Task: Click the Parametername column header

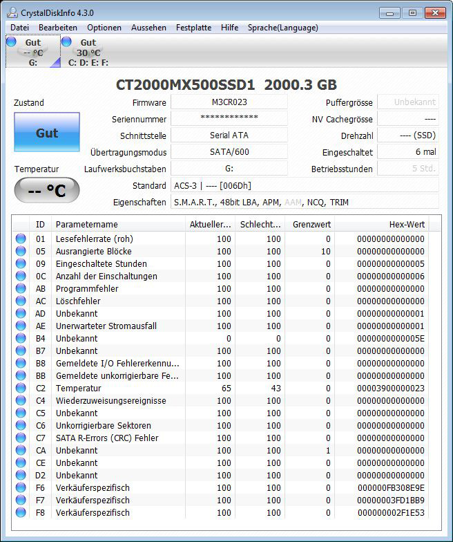Action: pyautogui.click(x=118, y=224)
